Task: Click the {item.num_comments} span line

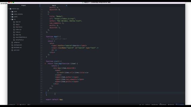Action: (x=70, y=79)
